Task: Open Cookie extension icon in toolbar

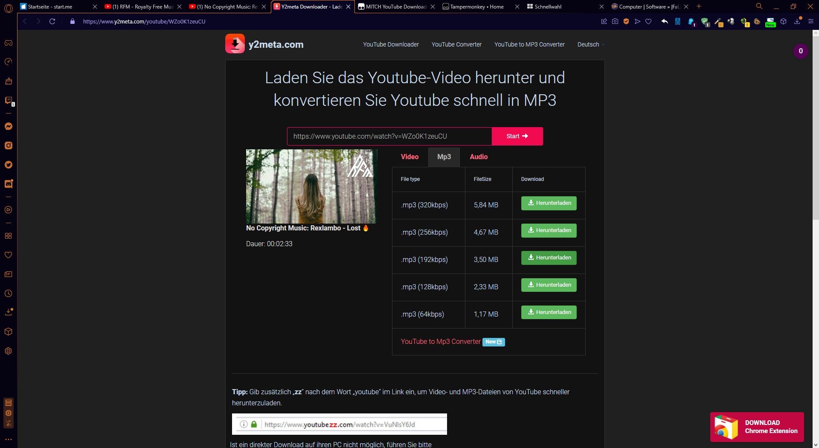Action: pyautogui.click(x=757, y=21)
